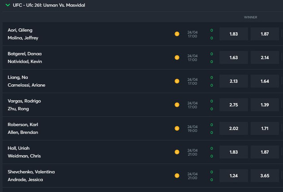Select Natividad odds 2.14
This screenshot has height=192, width=283.
point(265,57)
